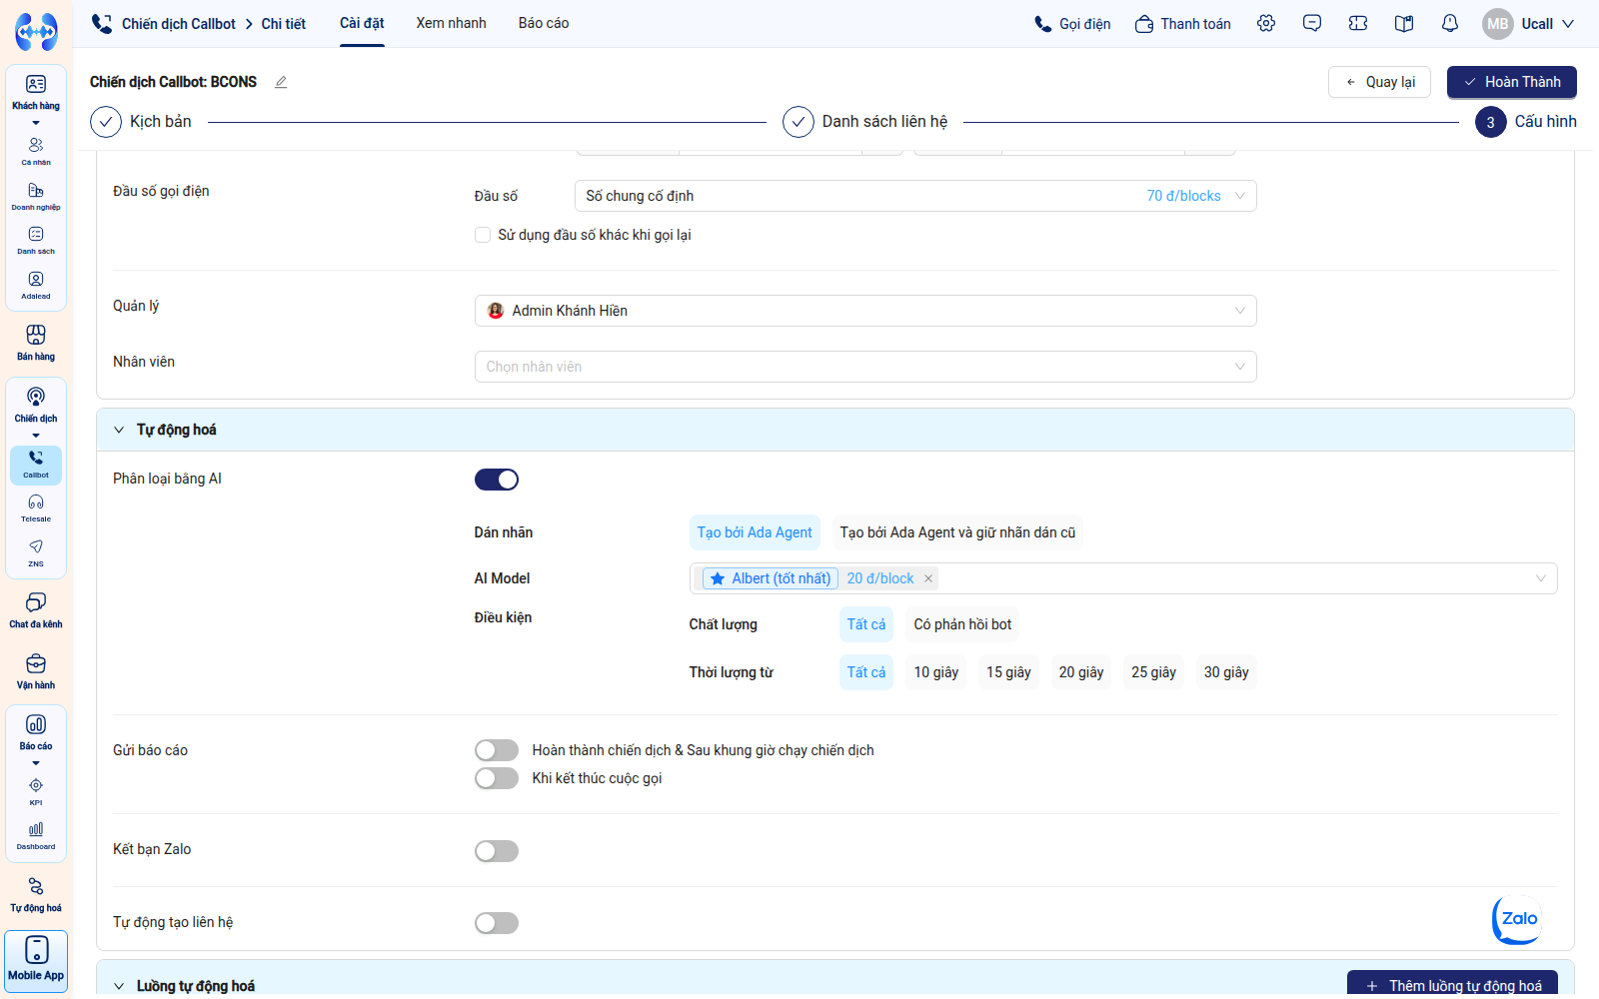Go to Bán hàng module
The image size is (1599, 999).
point(36,343)
